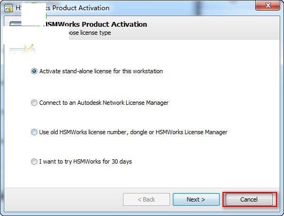The height and width of the screenshot is (216, 284).
Task: Select the old HSMWorks license number radio button
Action: (34, 132)
